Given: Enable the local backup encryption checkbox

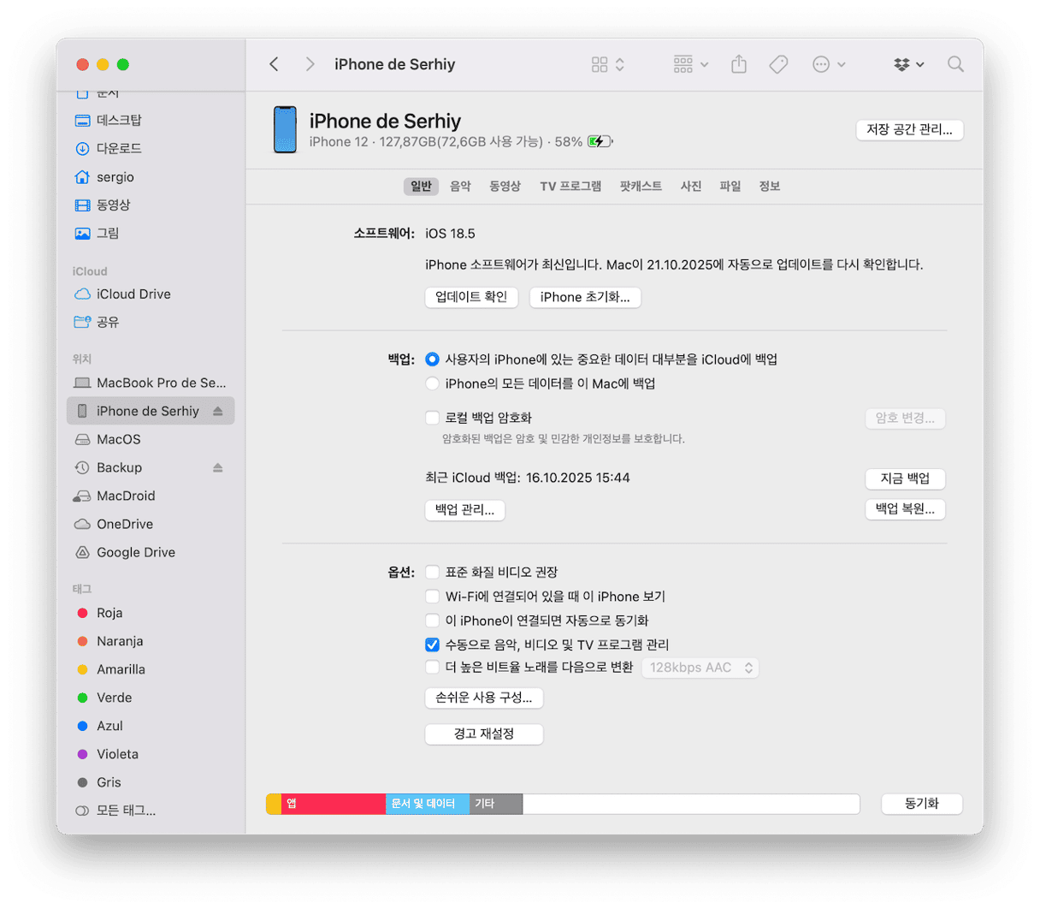Looking at the screenshot, I should pyautogui.click(x=433, y=418).
